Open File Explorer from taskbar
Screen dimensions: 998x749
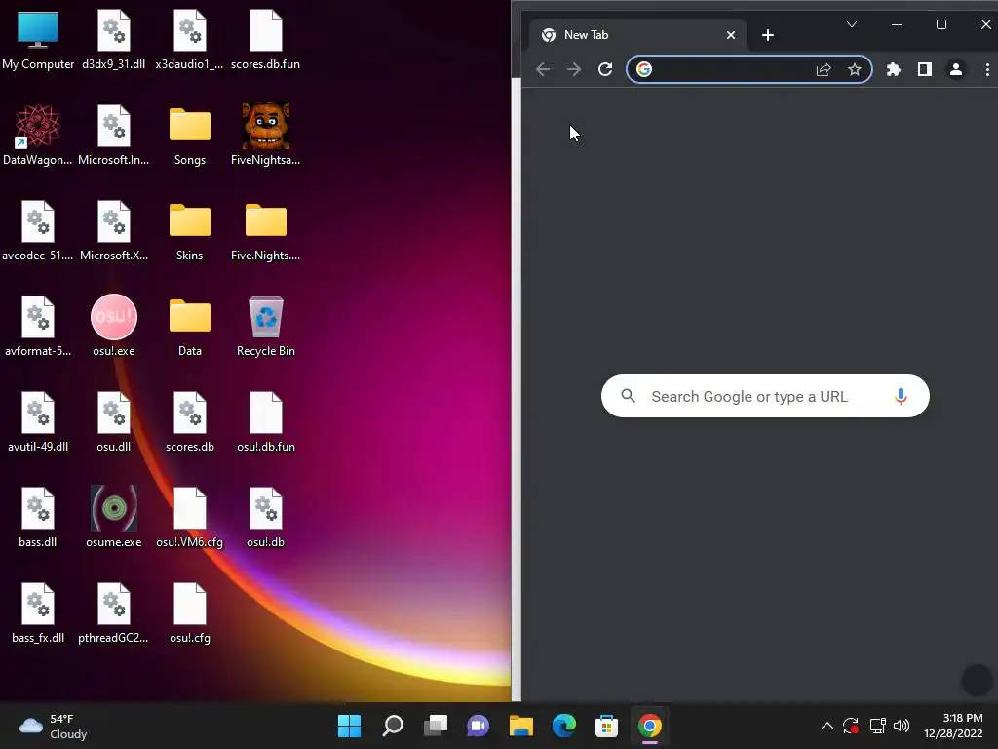tap(520, 726)
